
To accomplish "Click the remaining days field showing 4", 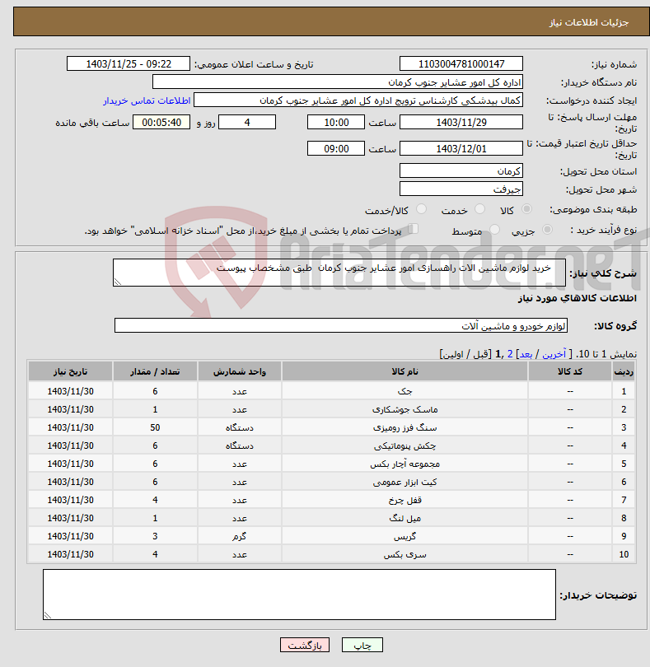I will pyautogui.click(x=247, y=122).
